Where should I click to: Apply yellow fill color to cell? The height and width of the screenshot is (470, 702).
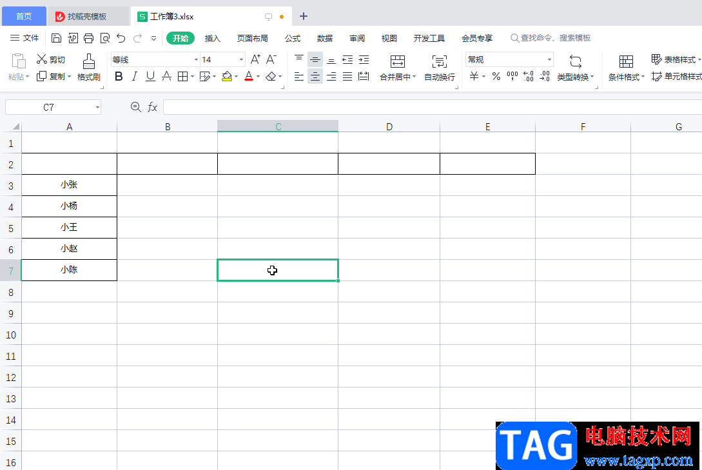(227, 77)
